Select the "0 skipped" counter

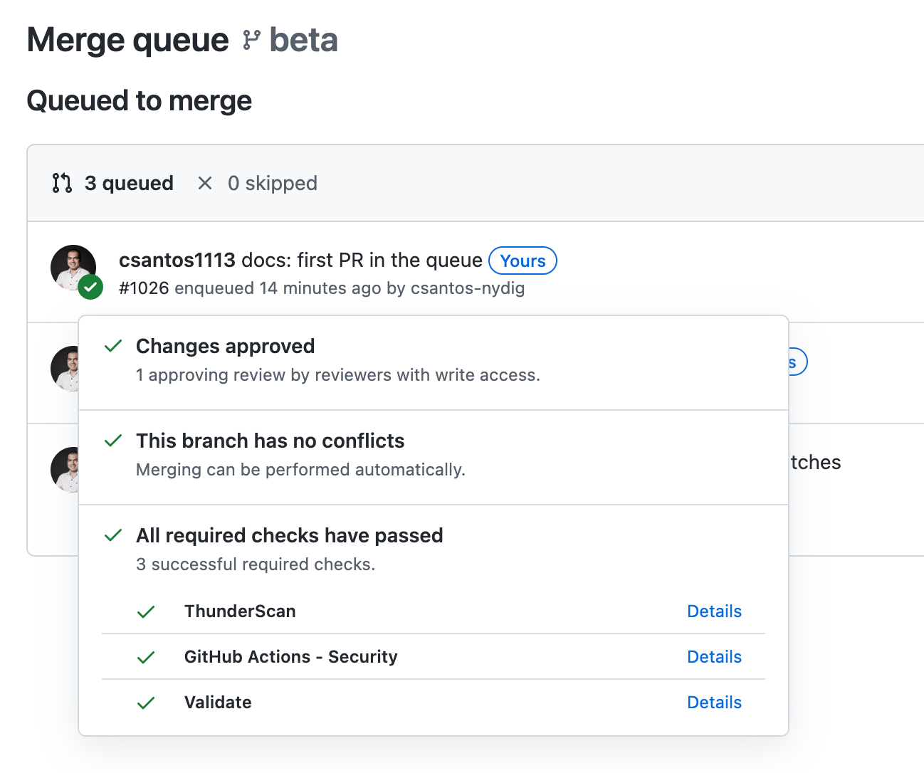pyautogui.click(x=272, y=183)
